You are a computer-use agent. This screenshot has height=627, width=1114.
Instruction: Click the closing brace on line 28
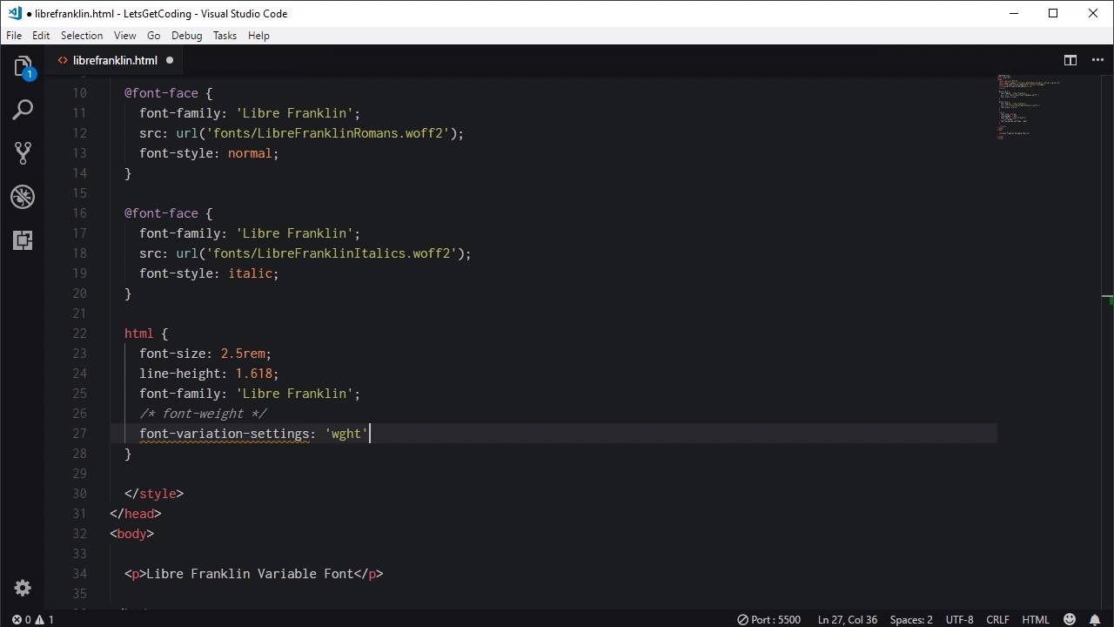pos(128,454)
